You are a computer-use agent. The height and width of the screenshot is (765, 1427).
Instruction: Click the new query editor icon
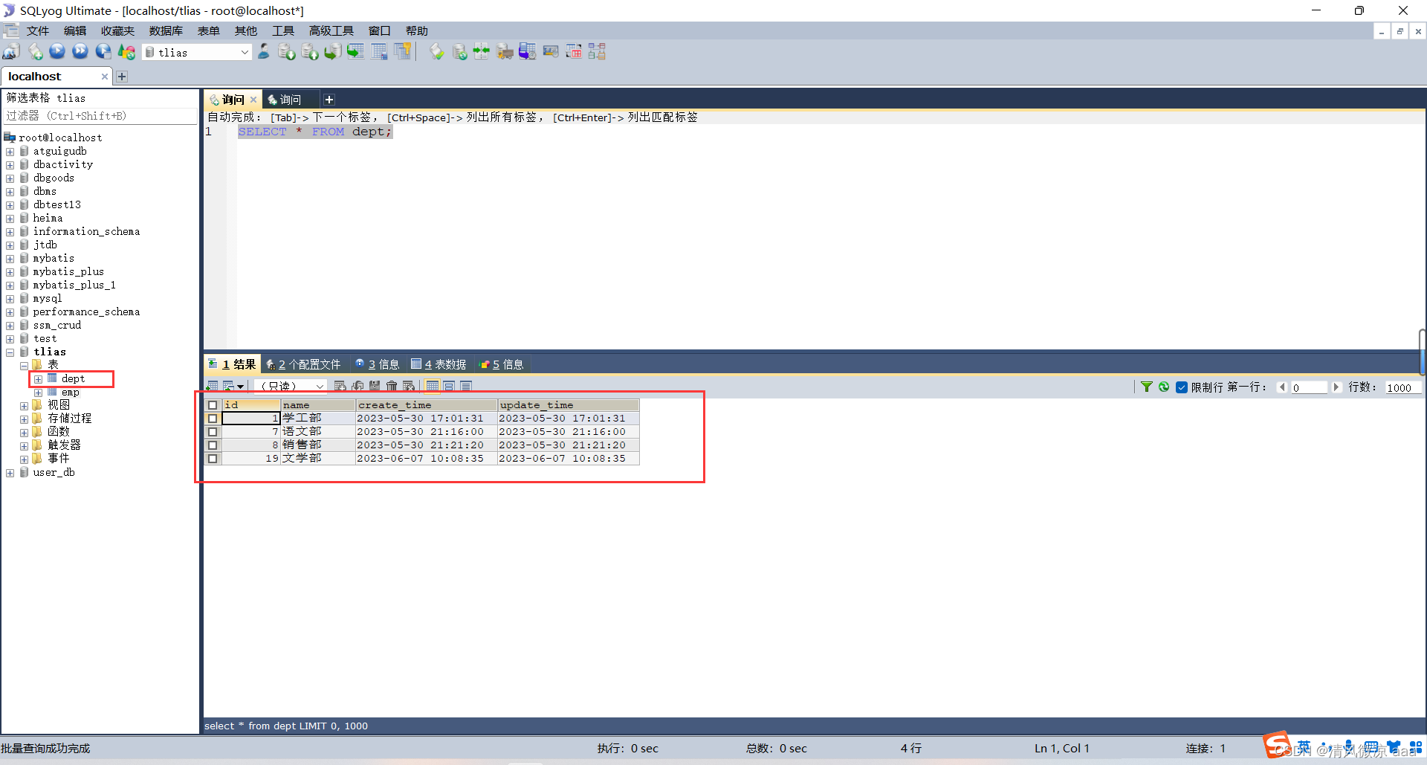(35, 51)
